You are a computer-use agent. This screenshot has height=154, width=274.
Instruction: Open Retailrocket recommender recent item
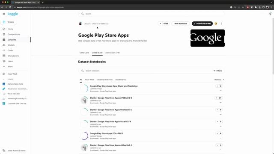[x=17, y=89]
